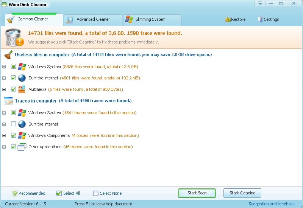This screenshot has width=303, height=208.
Task: Check Surf the Internet traces checkbox
Action: pyautogui.click(x=13, y=124)
